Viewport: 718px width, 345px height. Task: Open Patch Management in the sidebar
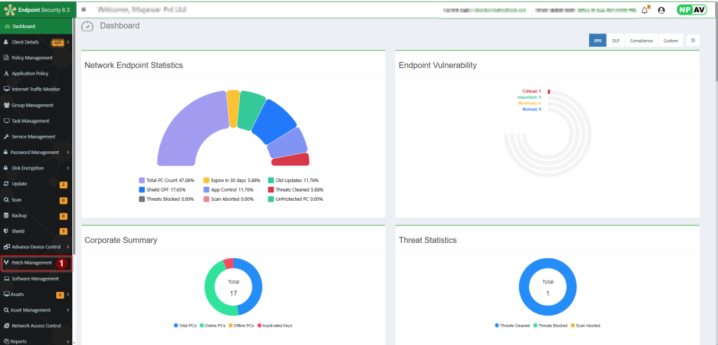coord(32,263)
